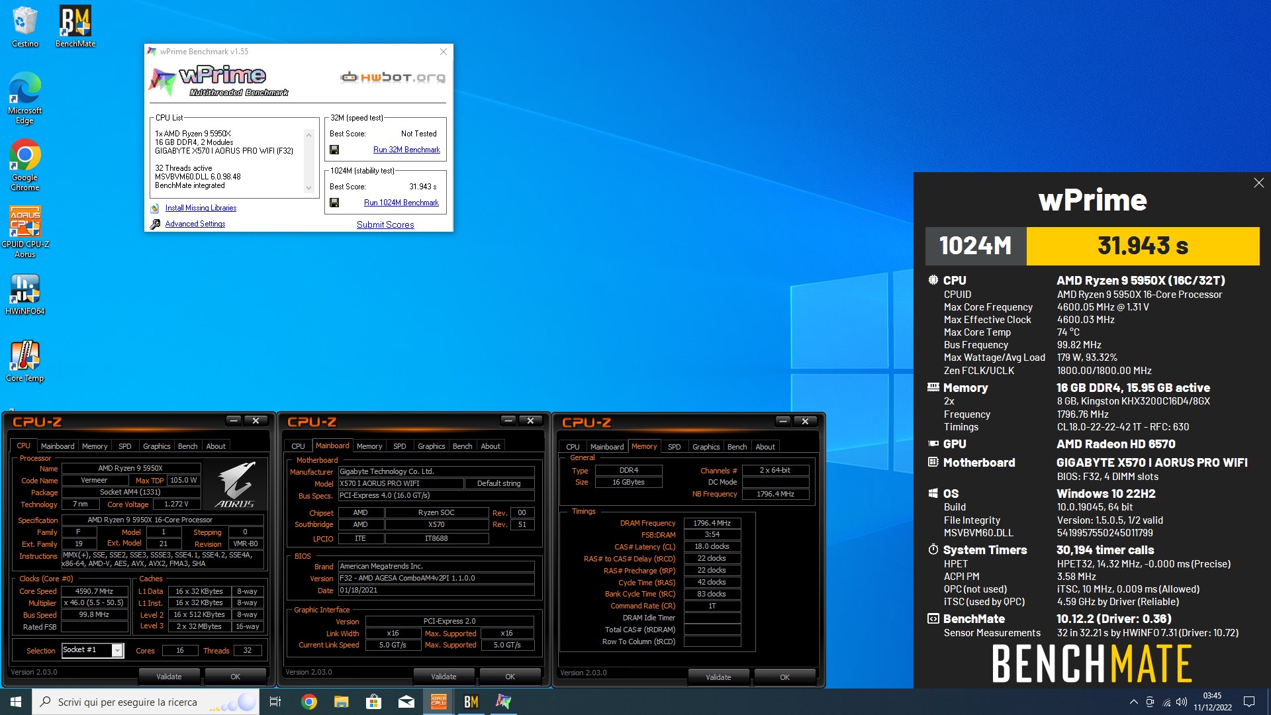
Task: Open the Cestino recycle bin desktop icon
Action: coord(25,26)
